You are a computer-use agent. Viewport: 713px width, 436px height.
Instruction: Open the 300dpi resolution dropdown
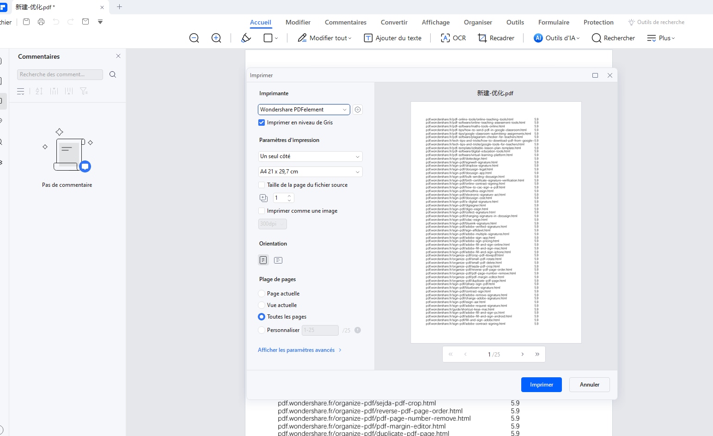(x=273, y=224)
